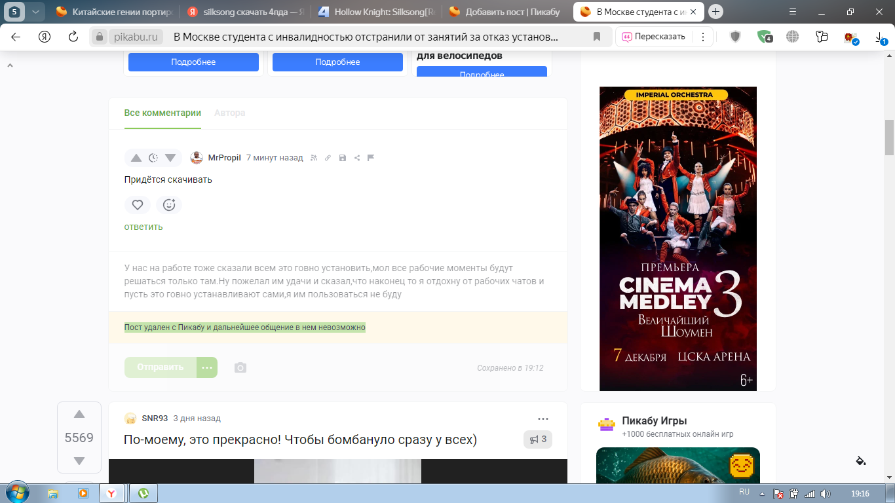Copy the comment link via chain icon

[328, 158]
